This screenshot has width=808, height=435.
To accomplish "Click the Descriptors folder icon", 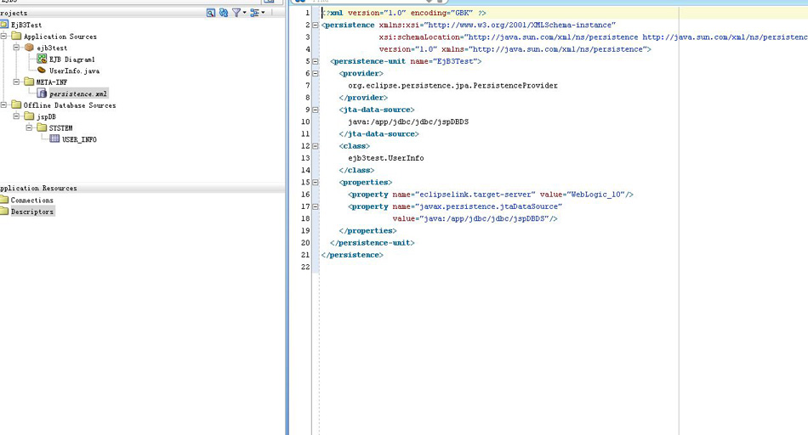I will point(4,211).
